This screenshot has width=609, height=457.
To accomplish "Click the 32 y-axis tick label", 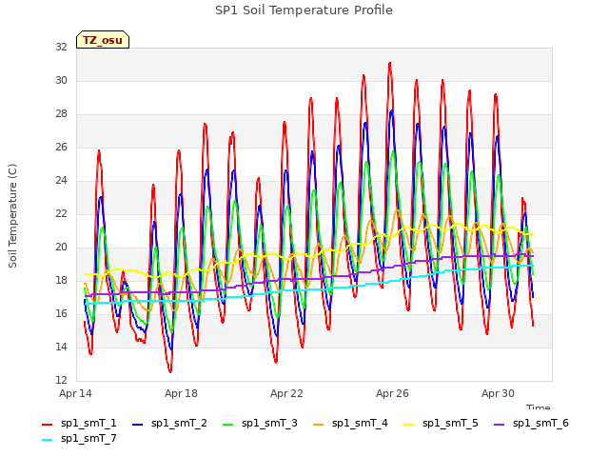I will tap(61, 47).
